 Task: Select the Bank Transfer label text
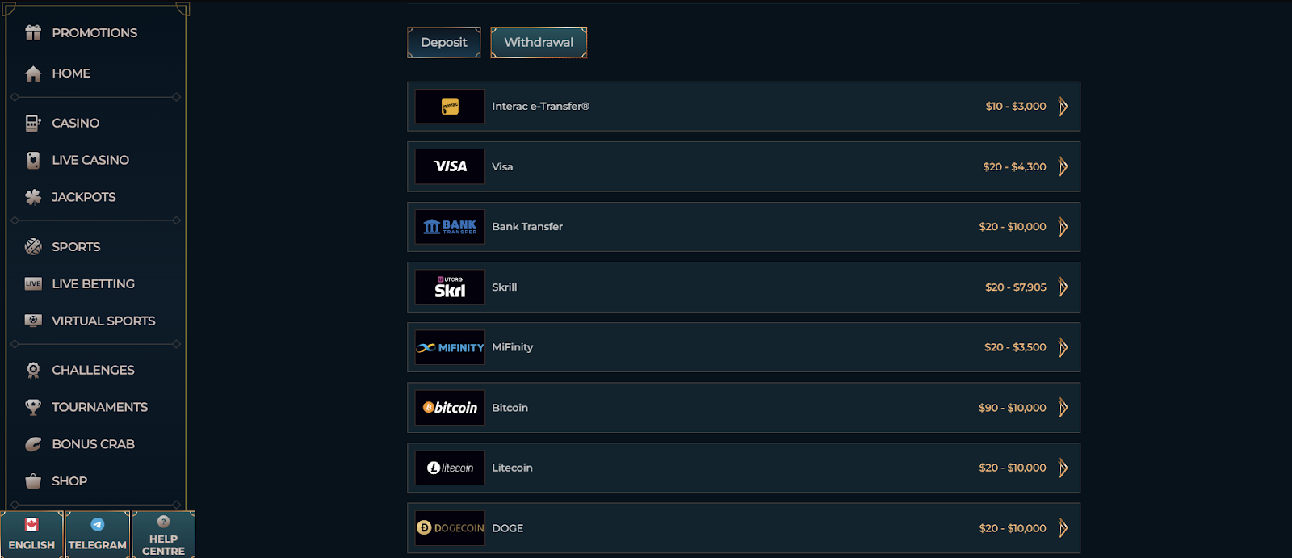527,227
